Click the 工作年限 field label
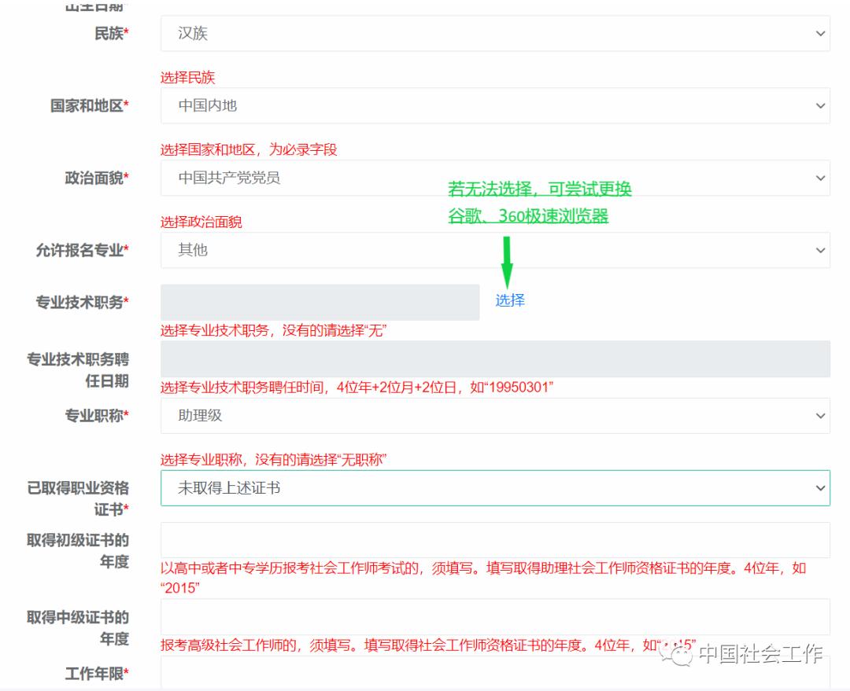Screen dimensions: 850x691 pos(96,674)
